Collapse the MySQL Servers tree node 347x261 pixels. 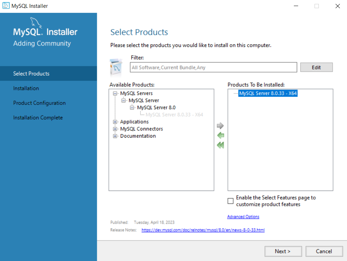114,93
